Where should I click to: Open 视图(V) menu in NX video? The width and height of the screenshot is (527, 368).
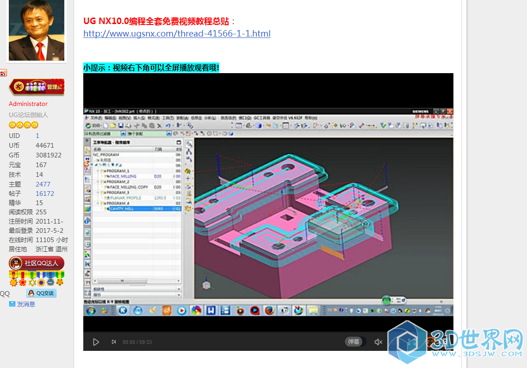[x=124, y=118]
